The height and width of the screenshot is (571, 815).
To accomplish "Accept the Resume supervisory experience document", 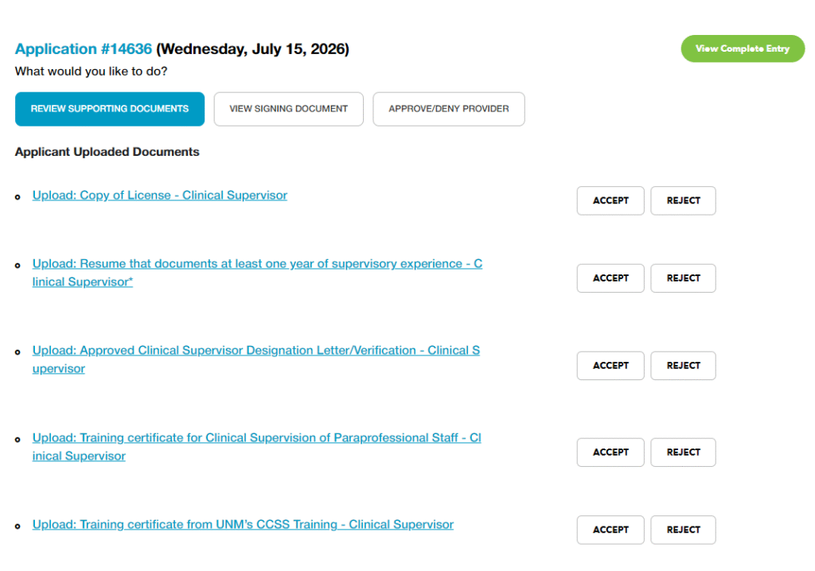I will click(610, 278).
